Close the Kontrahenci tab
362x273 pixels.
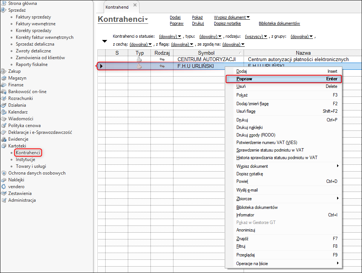[135, 5]
